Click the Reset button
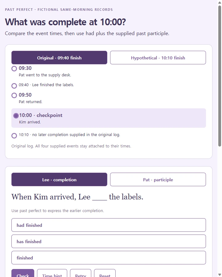Screen dimensions: 222x277 tap(105, 274)
